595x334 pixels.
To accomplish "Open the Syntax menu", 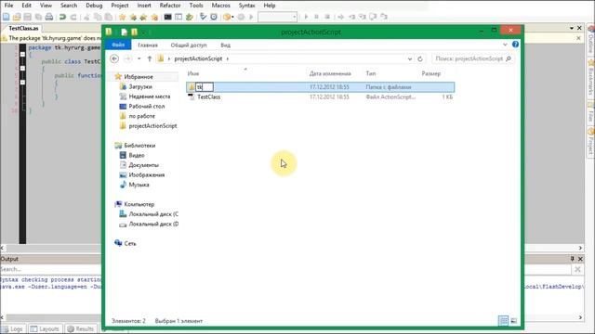I will coord(246,6).
